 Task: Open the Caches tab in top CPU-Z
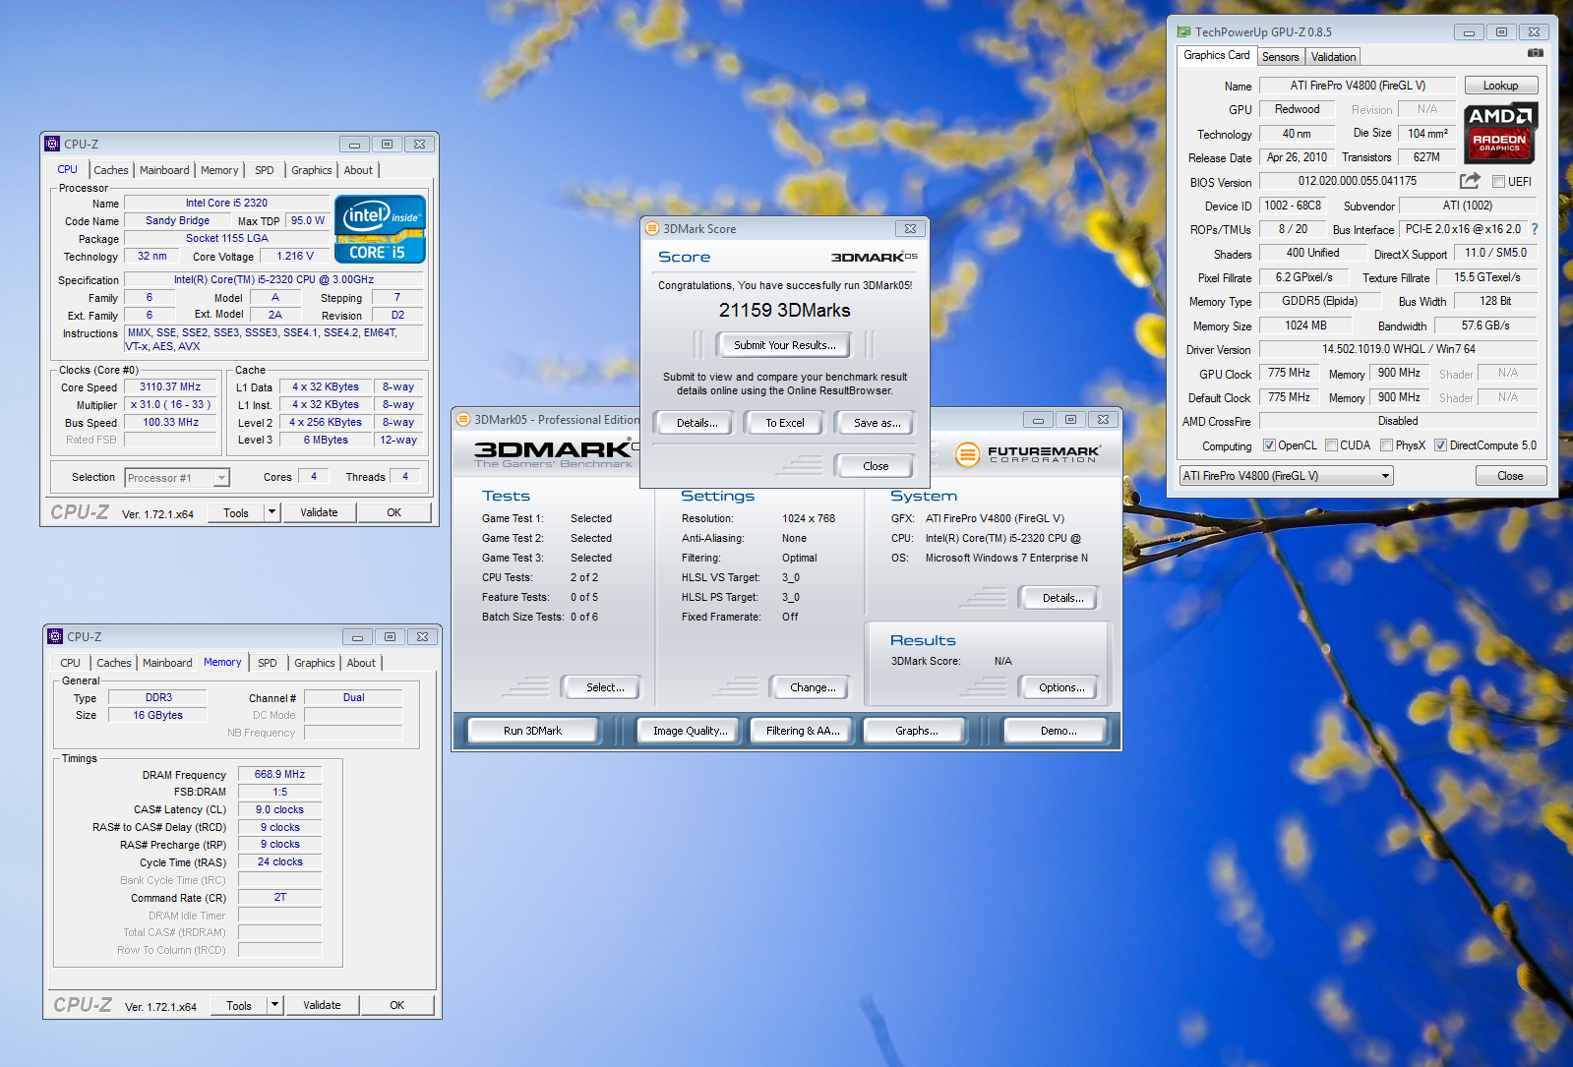coord(111,170)
